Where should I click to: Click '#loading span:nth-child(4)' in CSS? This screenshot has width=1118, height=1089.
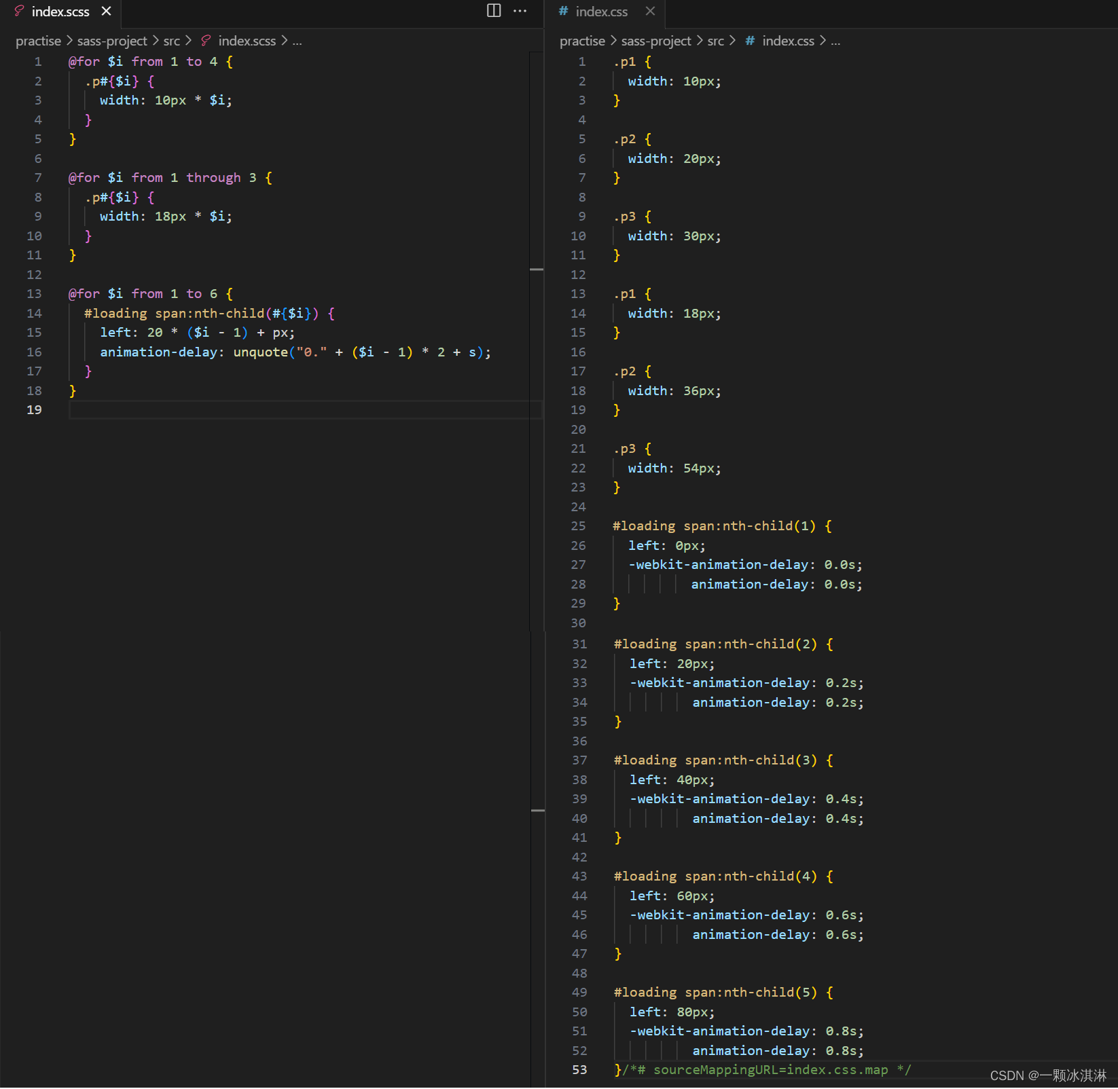[716, 876]
